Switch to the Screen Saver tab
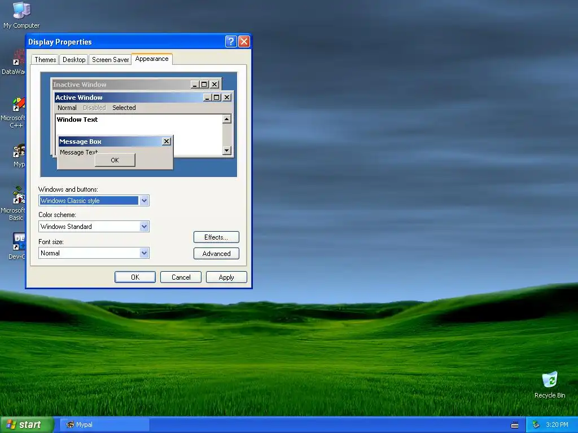 point(110,60)
